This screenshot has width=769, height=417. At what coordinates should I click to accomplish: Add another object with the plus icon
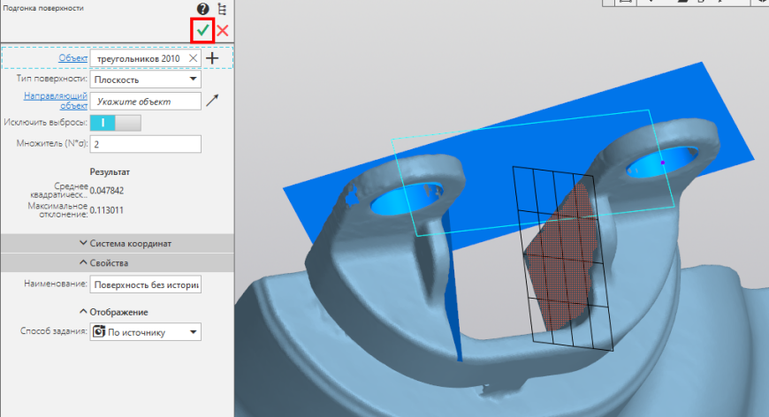(x=212, y=58)
